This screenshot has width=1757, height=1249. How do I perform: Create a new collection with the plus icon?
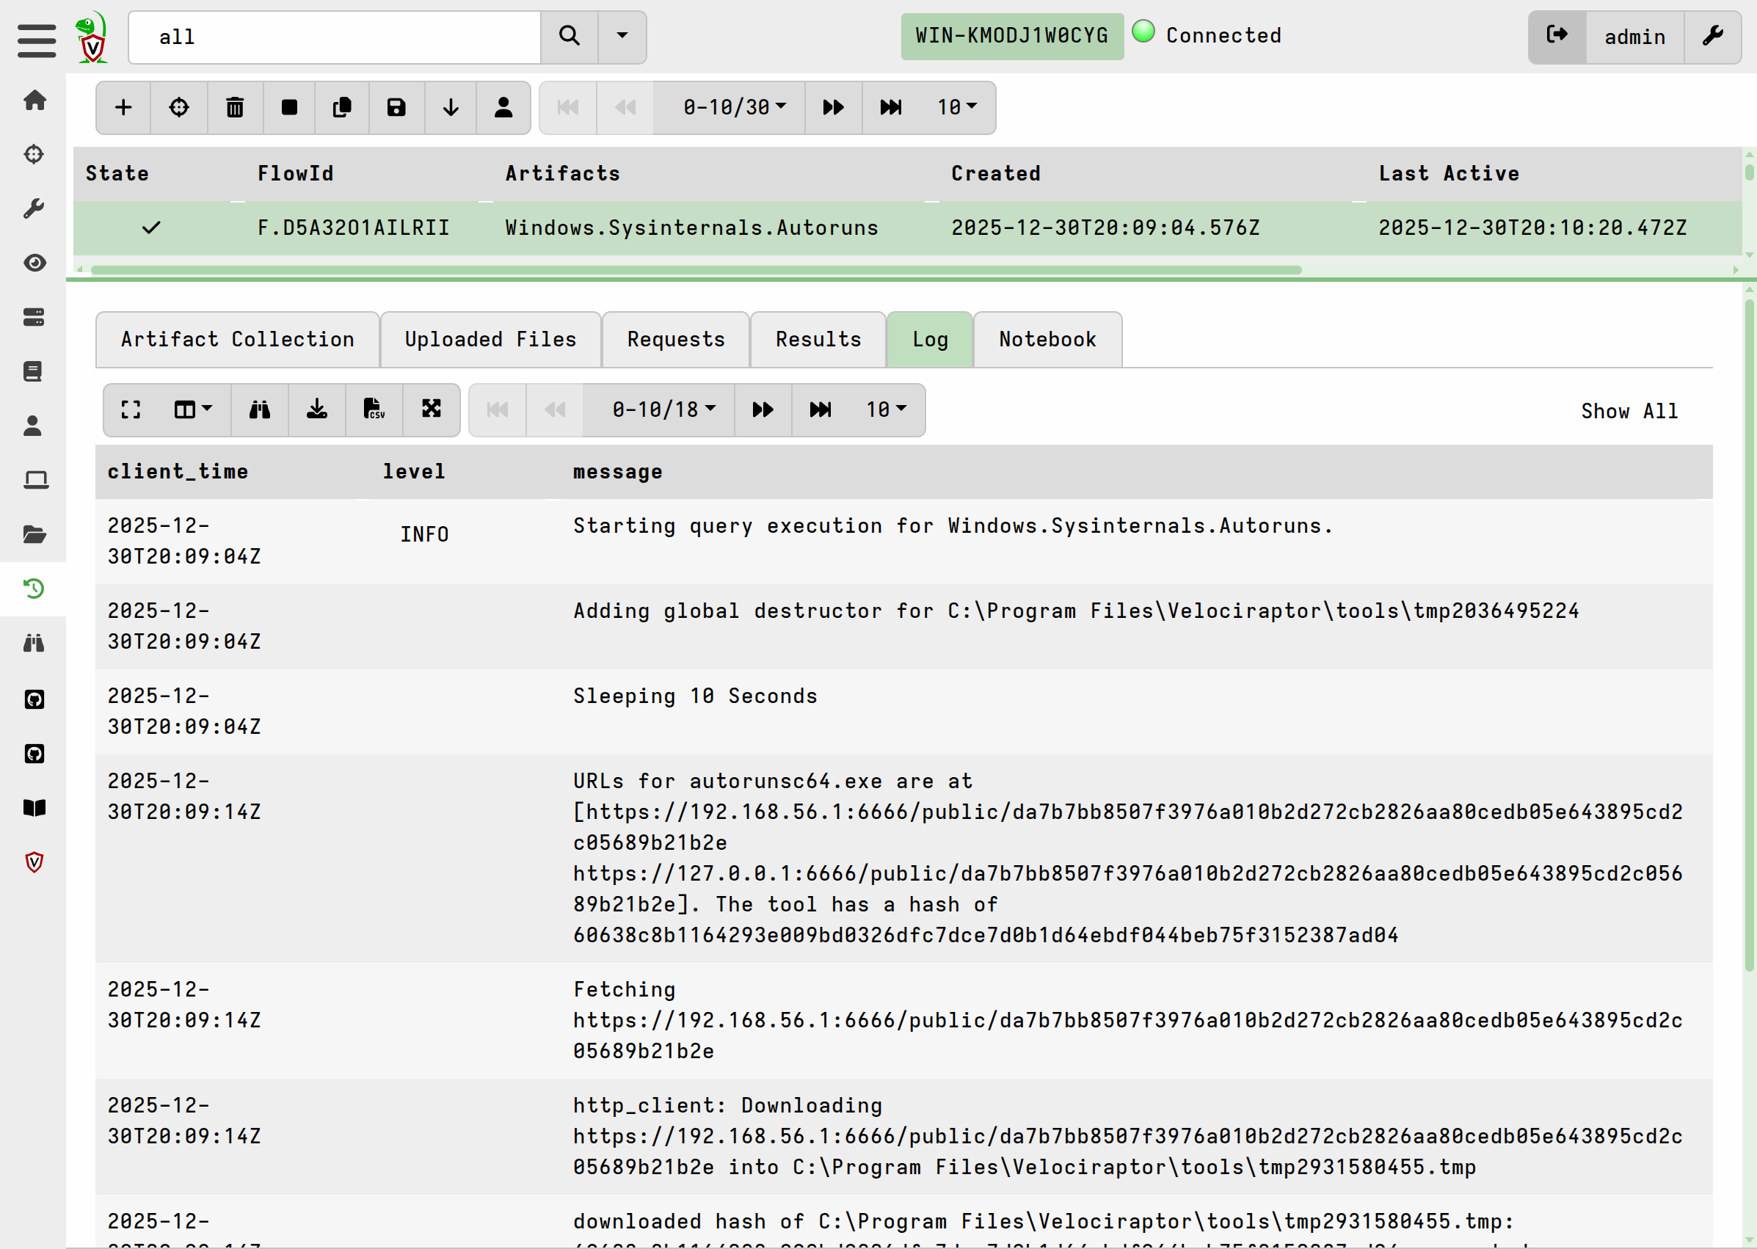pos(123,108)
